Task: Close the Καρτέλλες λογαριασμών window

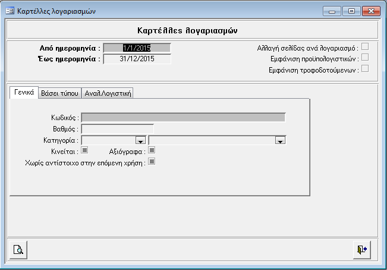Action: point(370,11)
